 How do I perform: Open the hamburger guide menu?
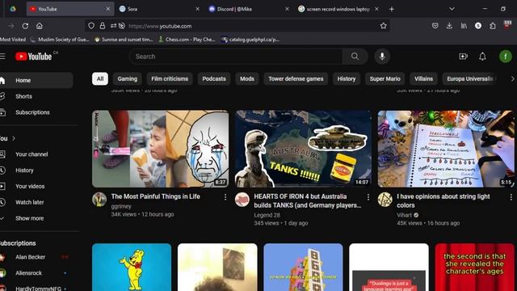[x=2, y=57]
